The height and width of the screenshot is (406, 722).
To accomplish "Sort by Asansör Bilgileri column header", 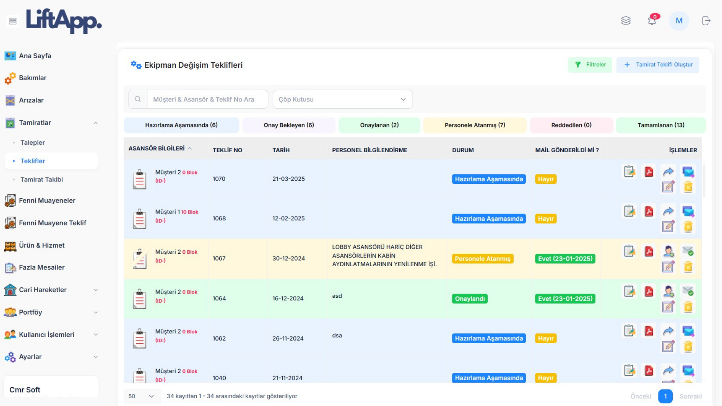I will [156, 148].
